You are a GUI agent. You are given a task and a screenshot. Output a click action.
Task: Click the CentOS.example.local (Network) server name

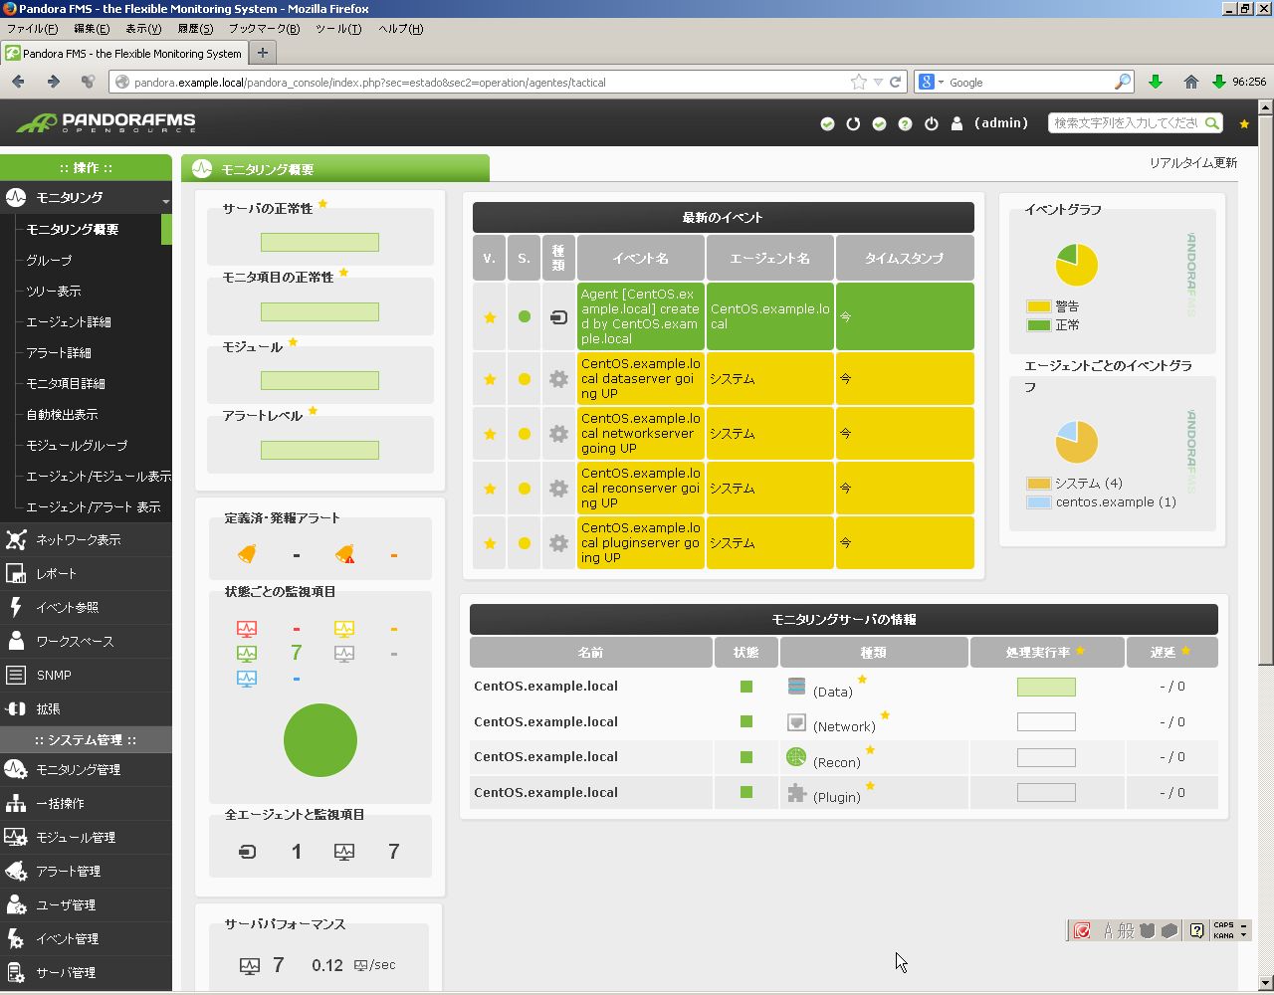coord(545,721)
